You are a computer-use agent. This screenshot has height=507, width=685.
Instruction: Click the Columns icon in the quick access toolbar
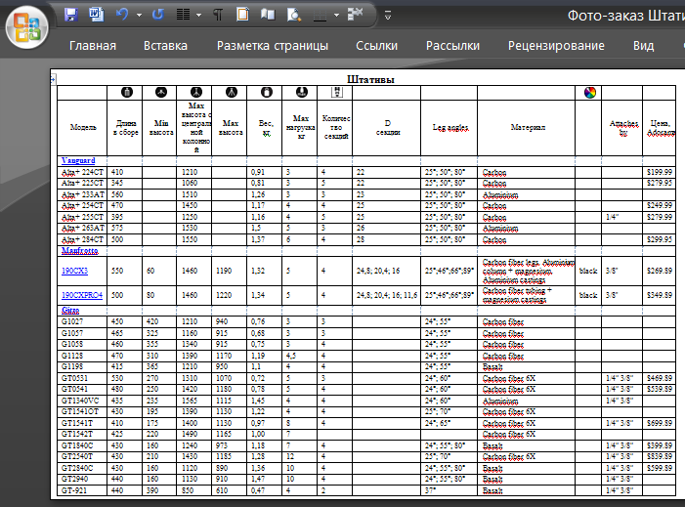coord(183,15)
